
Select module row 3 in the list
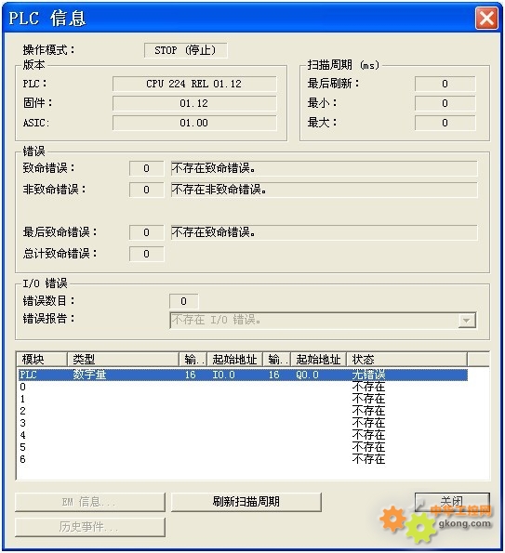[x=243, y=423]
